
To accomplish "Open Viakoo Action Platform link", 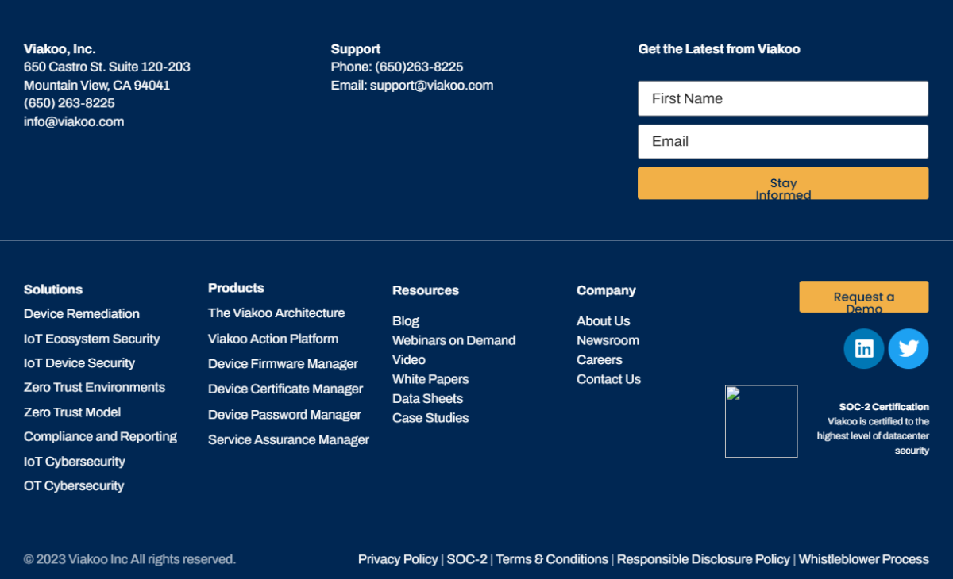I will coord(273,339).
